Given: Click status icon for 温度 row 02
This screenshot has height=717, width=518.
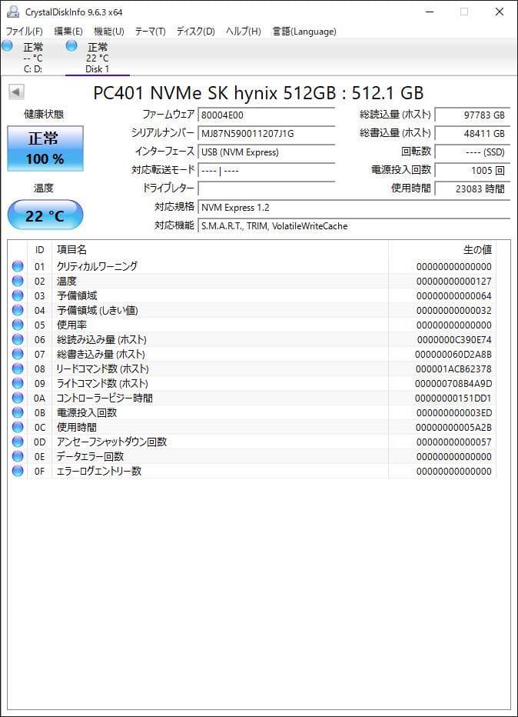Looking at the screenshot, I should 18,281.
